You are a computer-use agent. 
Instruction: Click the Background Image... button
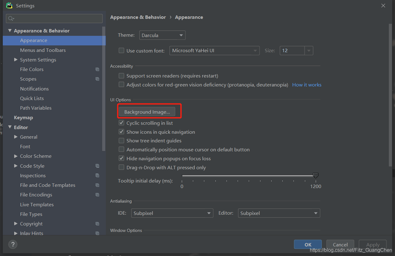[147, 112]
